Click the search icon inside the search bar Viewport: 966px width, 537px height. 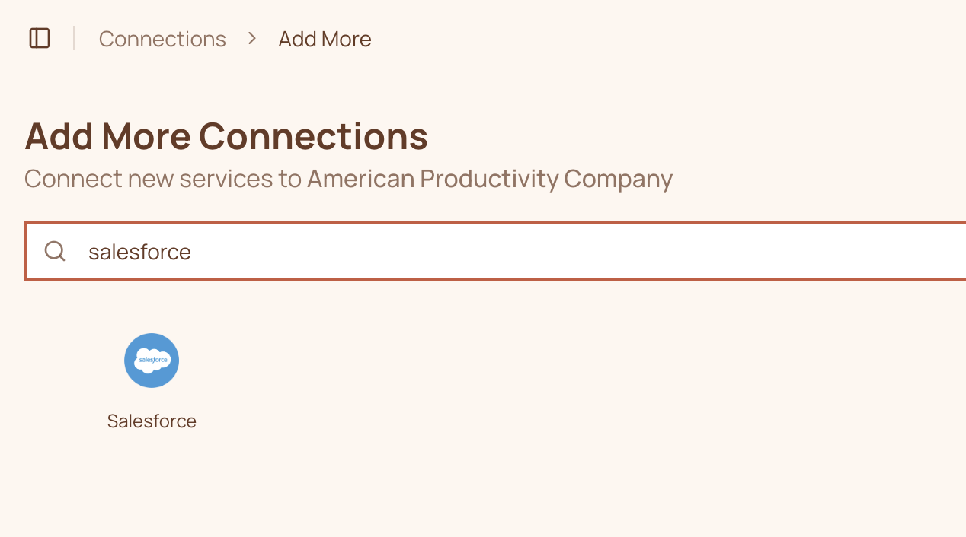pos(54,250)
